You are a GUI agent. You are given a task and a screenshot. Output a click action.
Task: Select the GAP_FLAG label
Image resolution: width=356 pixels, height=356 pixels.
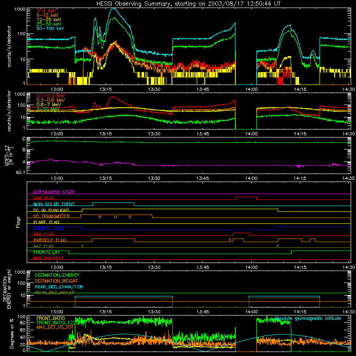44,198
